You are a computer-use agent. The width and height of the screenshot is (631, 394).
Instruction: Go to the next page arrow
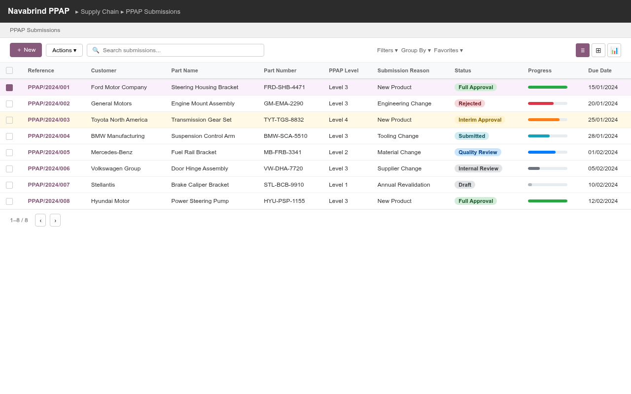pyautogui.click(x=55, y=220)
